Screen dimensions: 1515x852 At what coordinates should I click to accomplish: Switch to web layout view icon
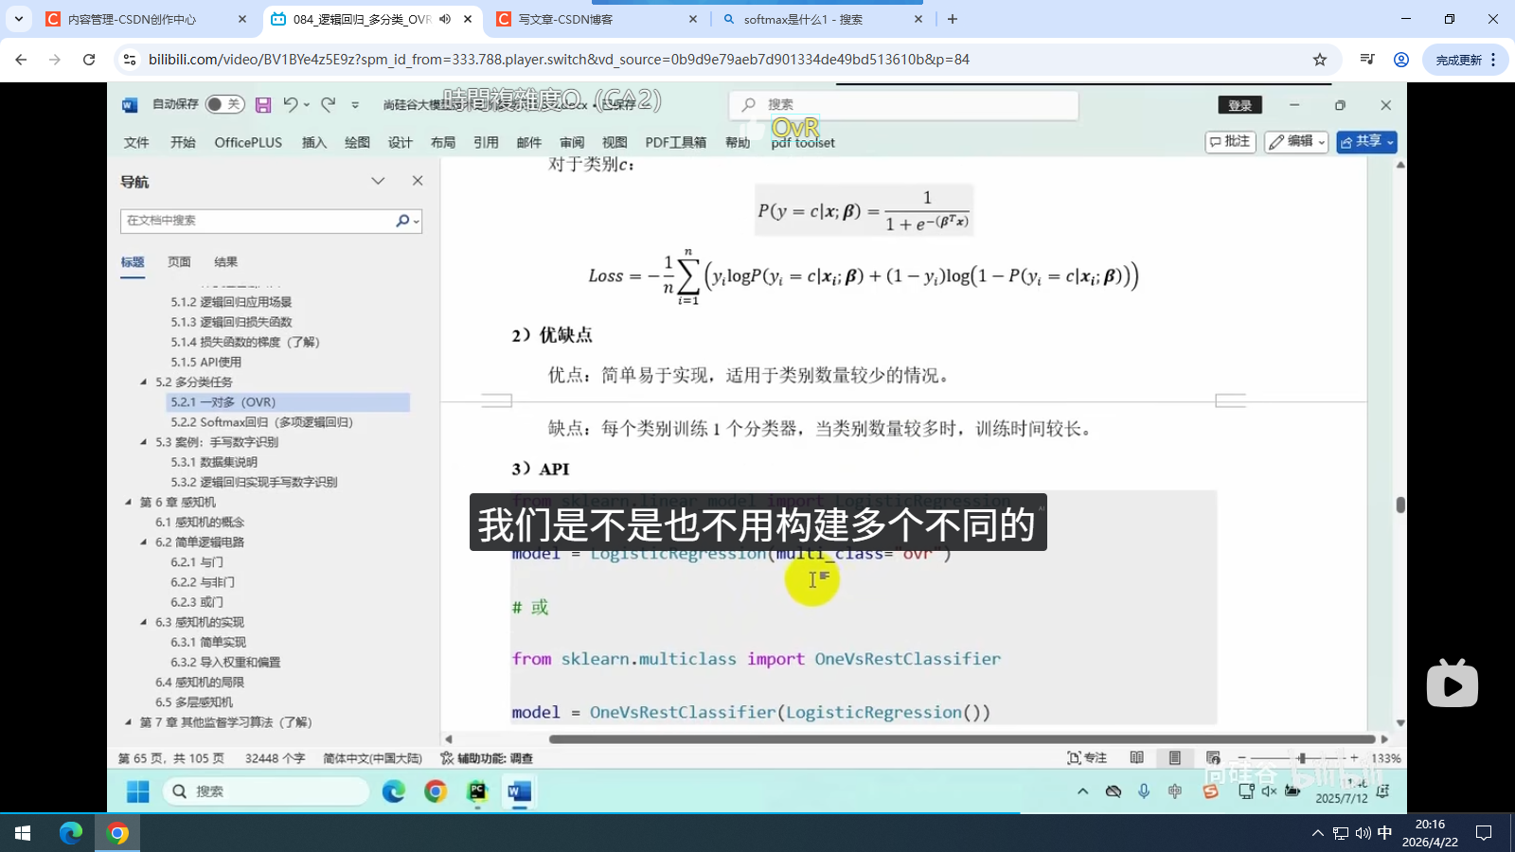coord(1213,758)
